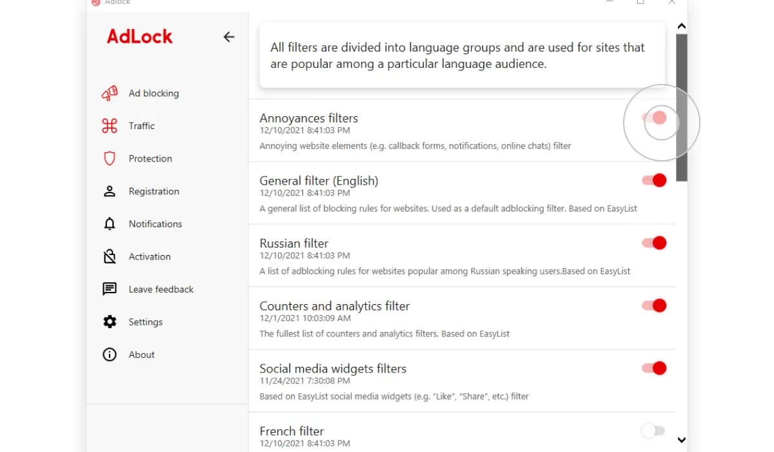This screenshot has width=774, height=452.
Task: Select Notifications in the sidebar
Action: [x=155, y=224]
